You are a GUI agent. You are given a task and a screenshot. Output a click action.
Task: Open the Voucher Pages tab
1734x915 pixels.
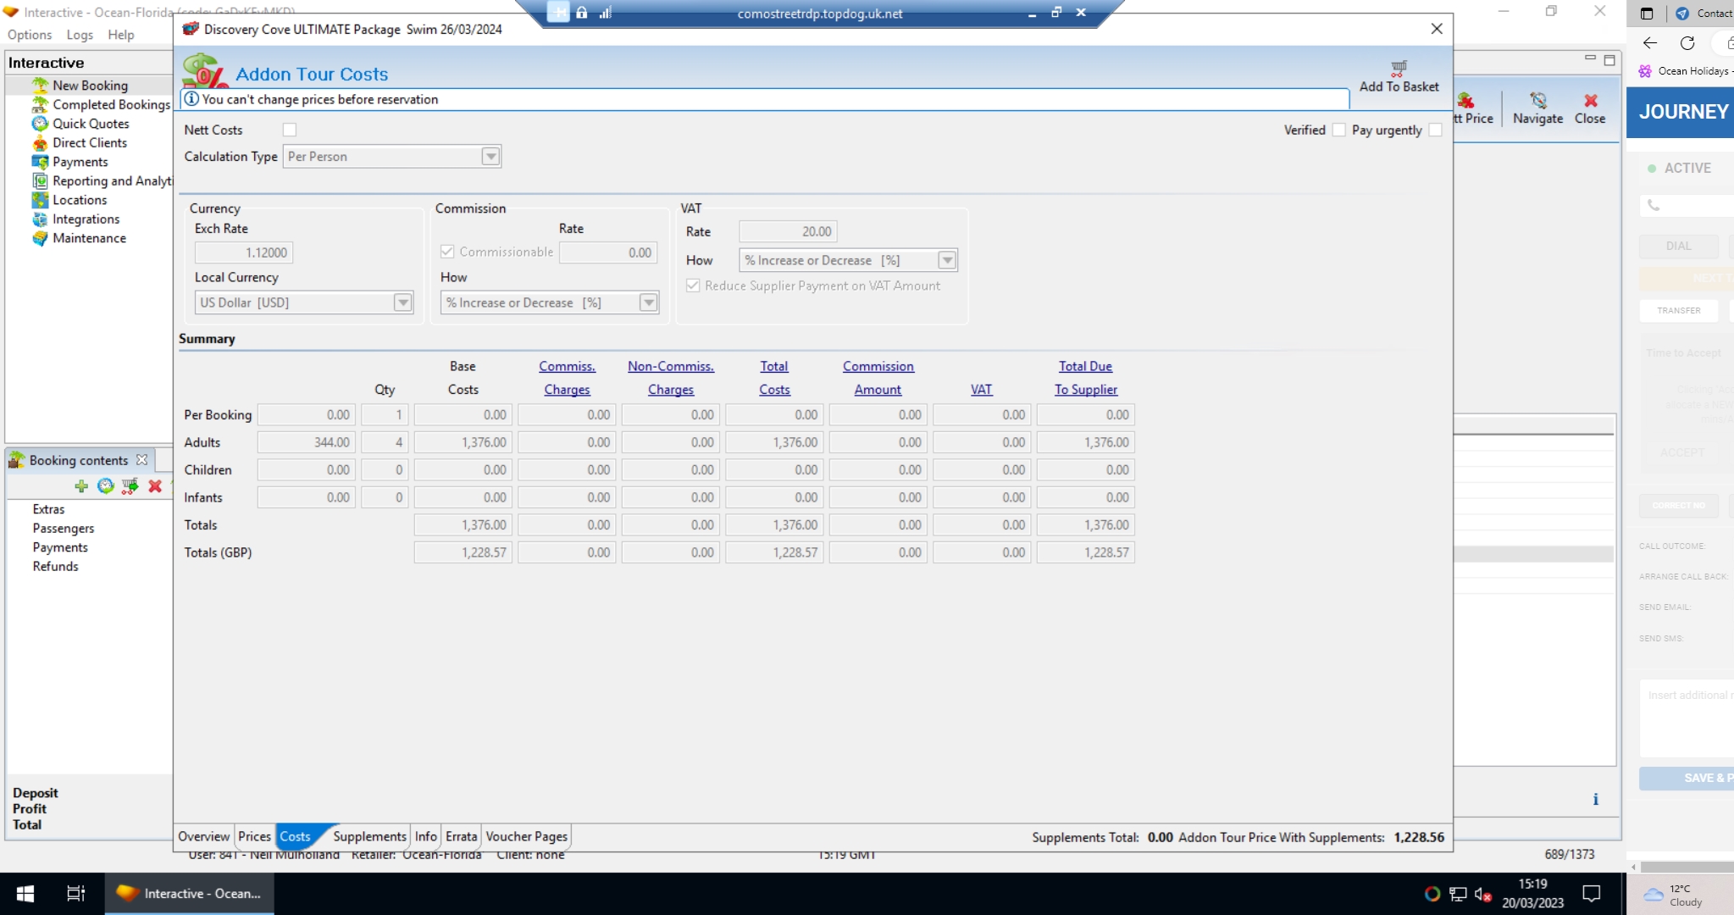(x=526, y=837)
